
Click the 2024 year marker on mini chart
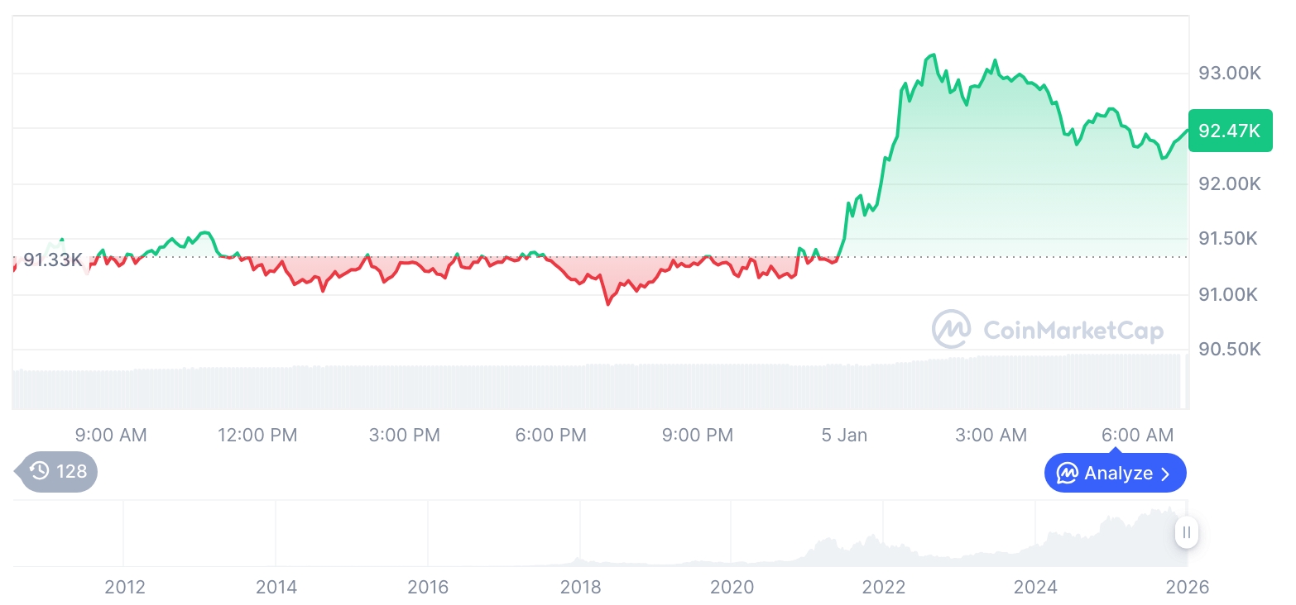point(1035,587)
